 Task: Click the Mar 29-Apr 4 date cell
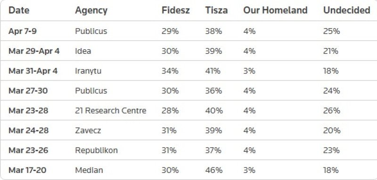tap(34, 51)
